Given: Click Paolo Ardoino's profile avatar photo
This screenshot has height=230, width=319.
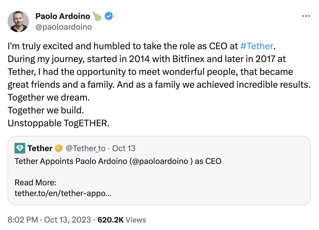Looking at the screenshot, I should (x=18, y=21).
